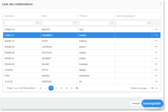
Task: Open the actions menu for DAUMIER row
Action: 156,35
